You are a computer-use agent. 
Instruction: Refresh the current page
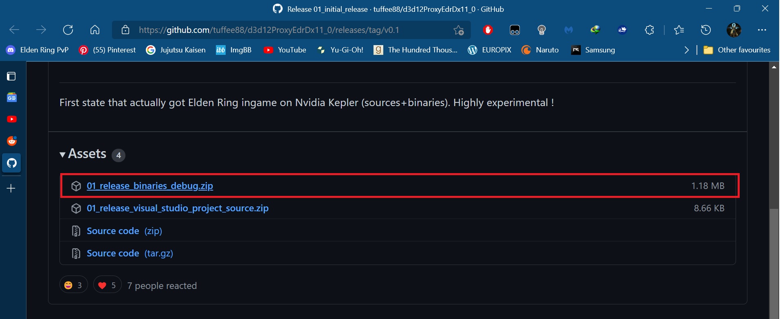[x=68, y=30]
